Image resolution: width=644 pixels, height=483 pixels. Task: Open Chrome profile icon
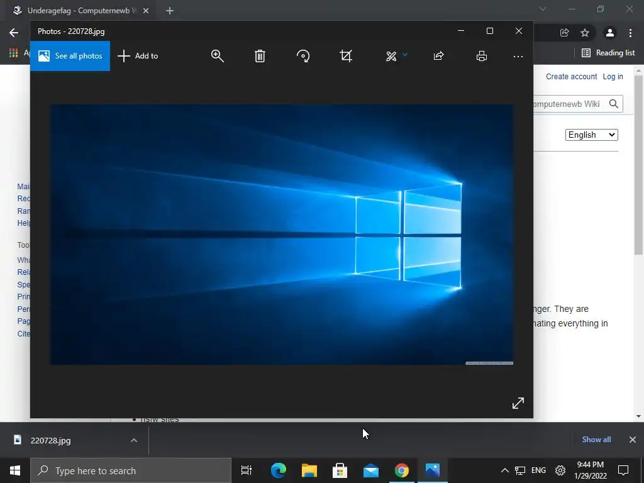(x=610, y=33)
